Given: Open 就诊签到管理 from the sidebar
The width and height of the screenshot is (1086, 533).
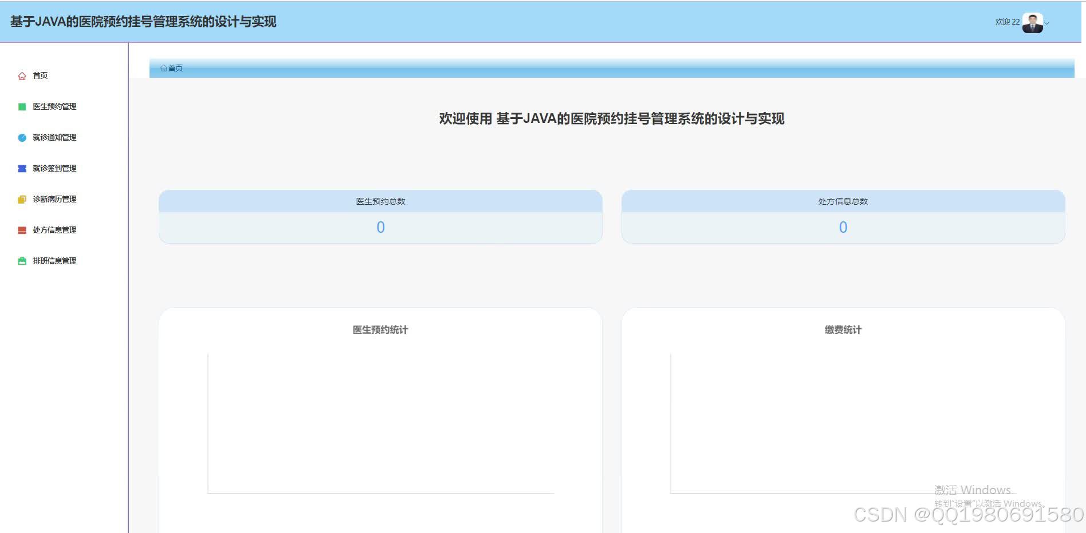Looking at the screenshot, I should (54, 168).
